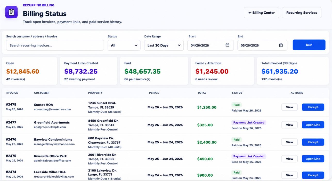Click the search recurring invoices field

click(55, 45)
